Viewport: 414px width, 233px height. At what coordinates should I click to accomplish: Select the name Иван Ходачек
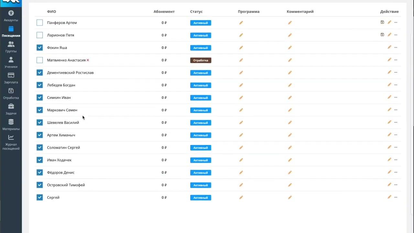59,160
